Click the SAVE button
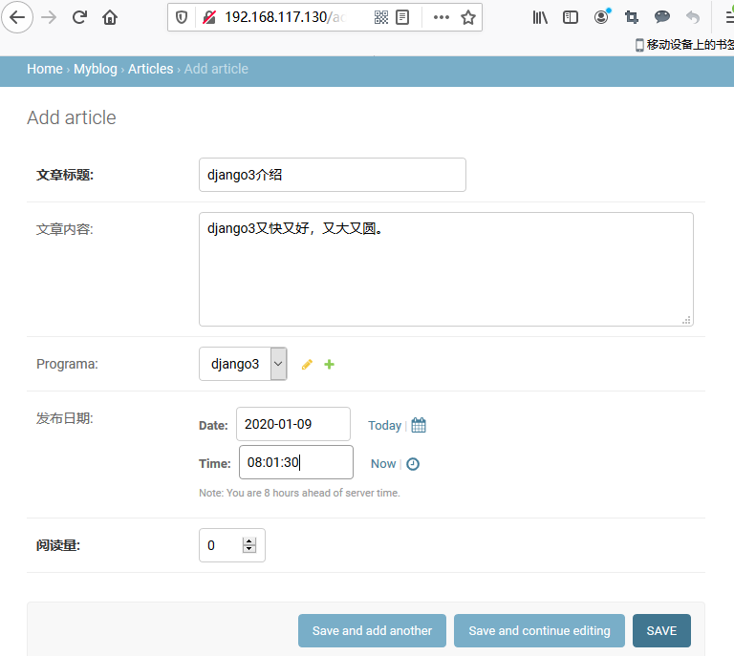 [661, 631]
